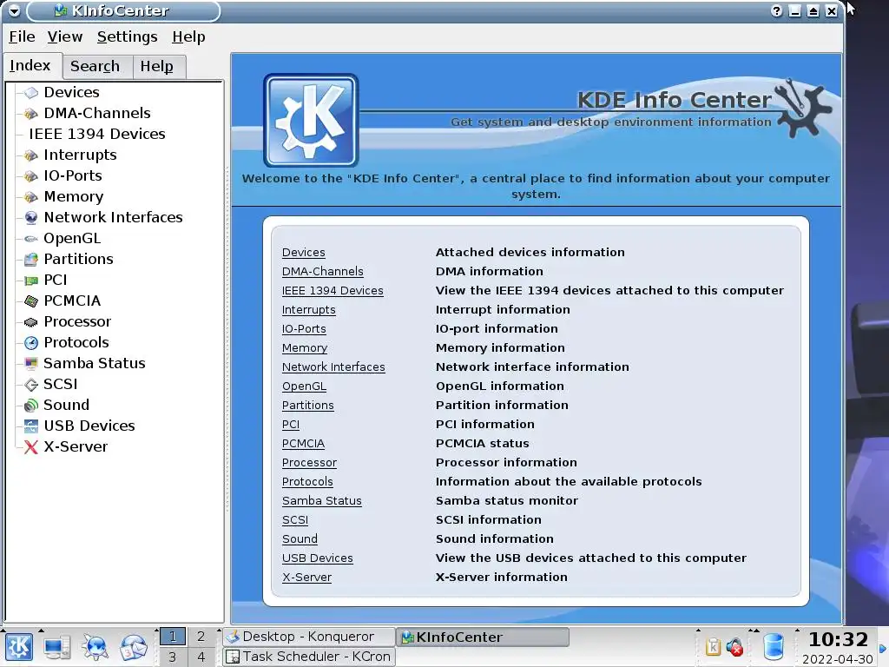889x667 pixels.
Task: Click the Memory icon in the sidebar
Action: coord(31,197)
